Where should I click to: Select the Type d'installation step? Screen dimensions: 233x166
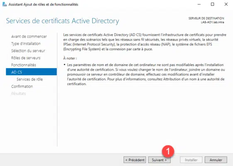(x=26, y=44)
